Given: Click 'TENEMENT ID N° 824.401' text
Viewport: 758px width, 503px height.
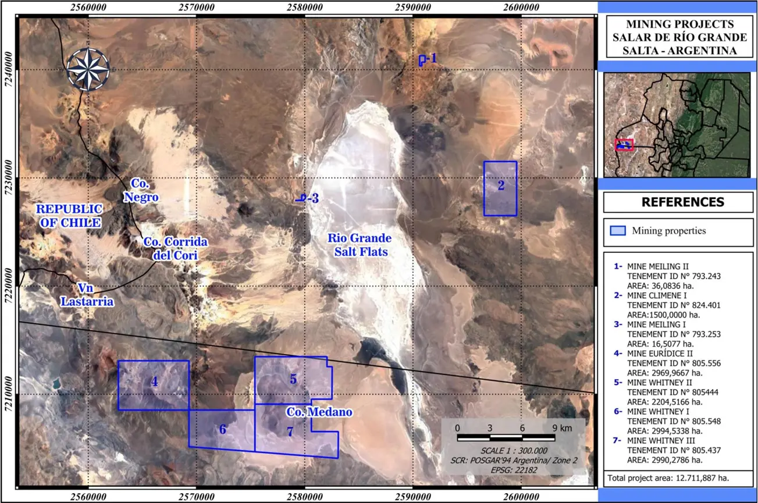Looking at the screenshot, I should [674, 305].
